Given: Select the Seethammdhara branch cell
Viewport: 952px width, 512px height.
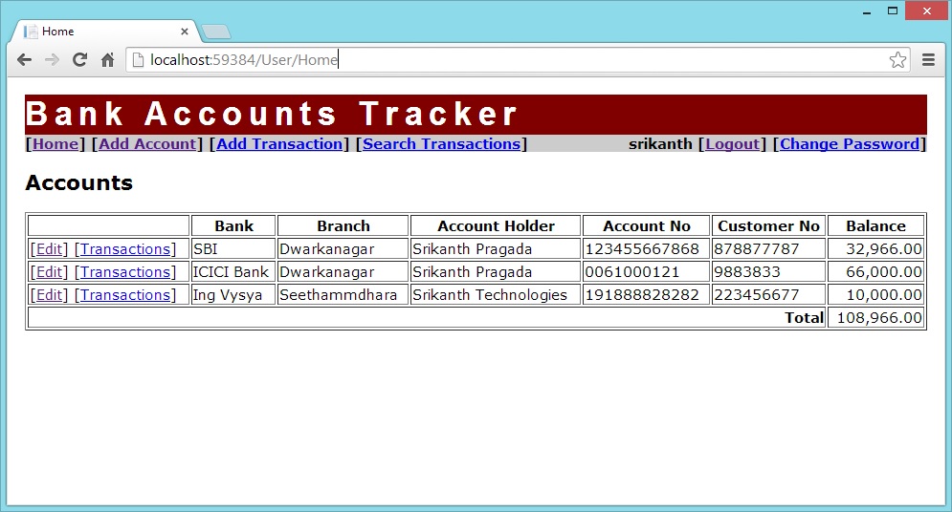Looking at the screenshot, I should (x=343, y=295).
